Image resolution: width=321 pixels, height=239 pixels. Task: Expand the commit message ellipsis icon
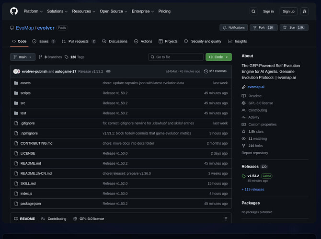(108, 71)
